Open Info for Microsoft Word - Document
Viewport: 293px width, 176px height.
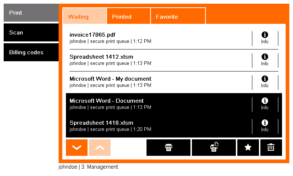[x=265, y=104]
